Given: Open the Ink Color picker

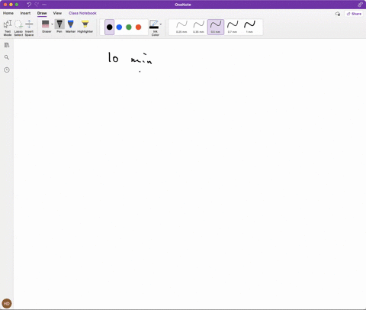Looking at the screenshot, I should 154,27.
